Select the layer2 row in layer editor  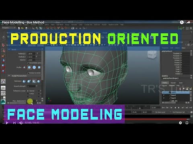point(176,95)
